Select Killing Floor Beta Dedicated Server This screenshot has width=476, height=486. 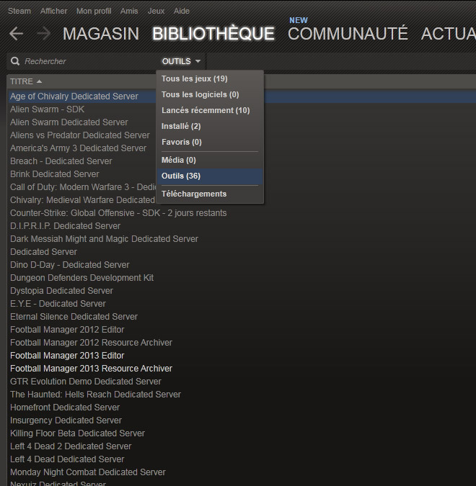[x=78, y=433]
